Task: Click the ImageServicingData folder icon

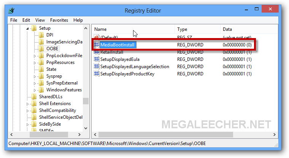Action: tap(41, 42)
